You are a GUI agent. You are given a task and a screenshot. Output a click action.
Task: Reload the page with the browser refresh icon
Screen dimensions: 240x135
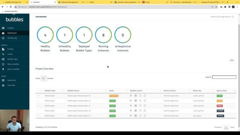11,7
